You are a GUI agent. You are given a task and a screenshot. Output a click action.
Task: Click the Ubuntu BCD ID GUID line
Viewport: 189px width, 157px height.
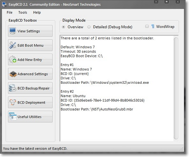click(103, 100)
